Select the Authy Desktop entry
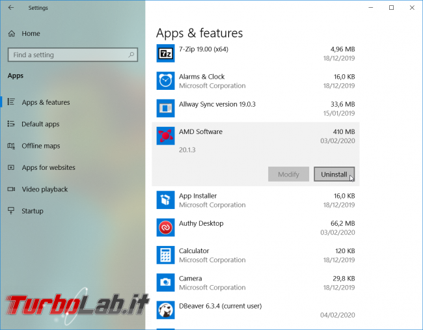 [x=256, y=228]
